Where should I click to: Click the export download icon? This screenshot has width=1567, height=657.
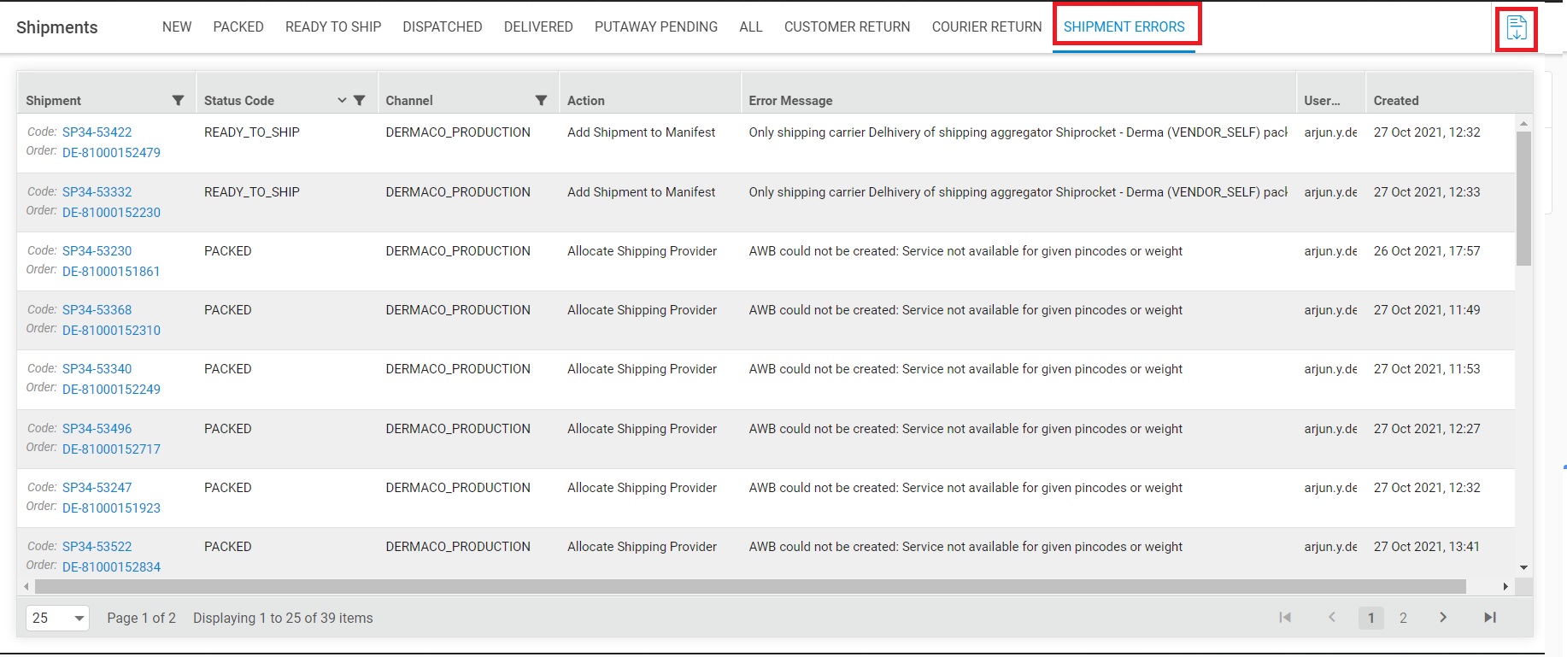tap(1517, 28)
